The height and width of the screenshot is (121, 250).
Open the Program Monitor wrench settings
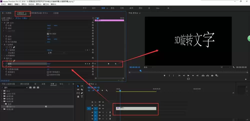pyautogui.click(x=233, y=67)
